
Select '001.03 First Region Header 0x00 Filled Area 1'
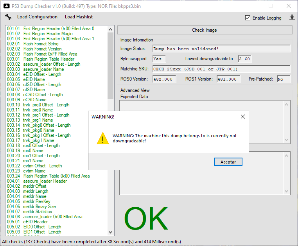click(x=50, y=39)
